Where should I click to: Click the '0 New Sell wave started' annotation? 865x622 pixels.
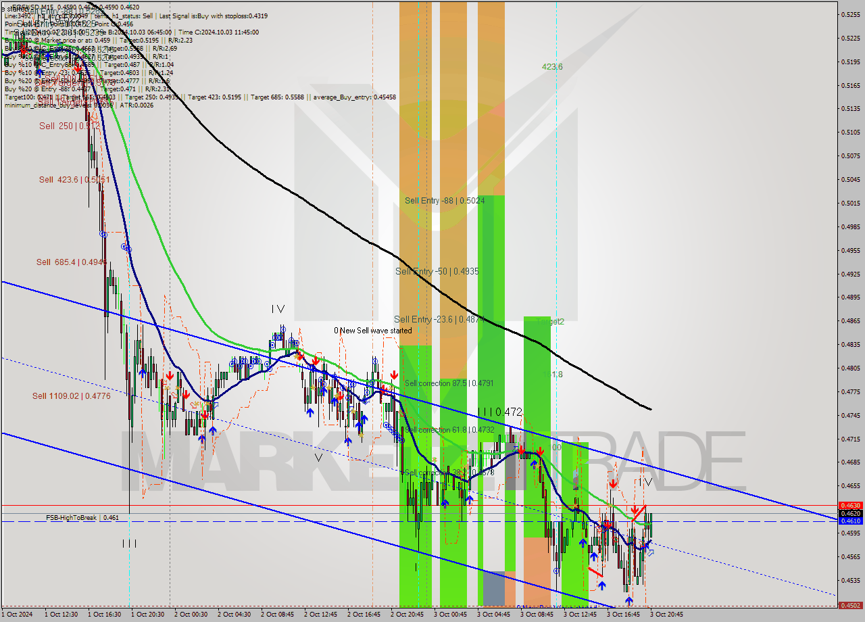point(372,331)
